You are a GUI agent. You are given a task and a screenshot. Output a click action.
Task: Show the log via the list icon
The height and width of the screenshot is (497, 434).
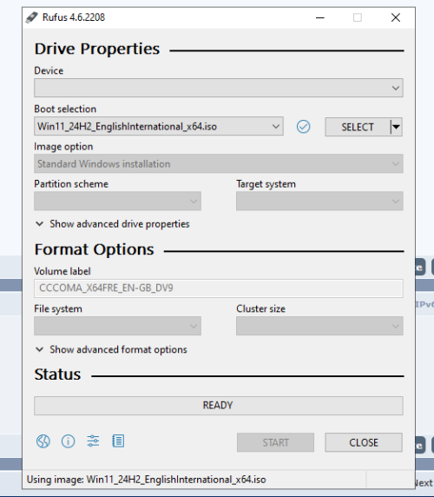click(x=118, y=441)
